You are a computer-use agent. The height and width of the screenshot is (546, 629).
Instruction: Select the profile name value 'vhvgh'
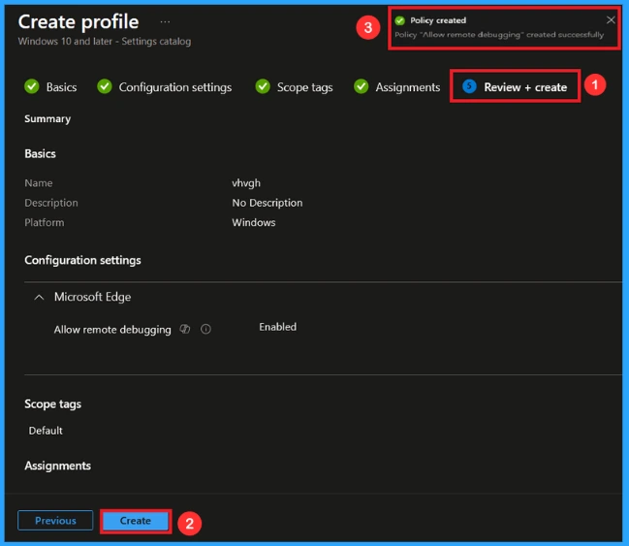[246, 183]
